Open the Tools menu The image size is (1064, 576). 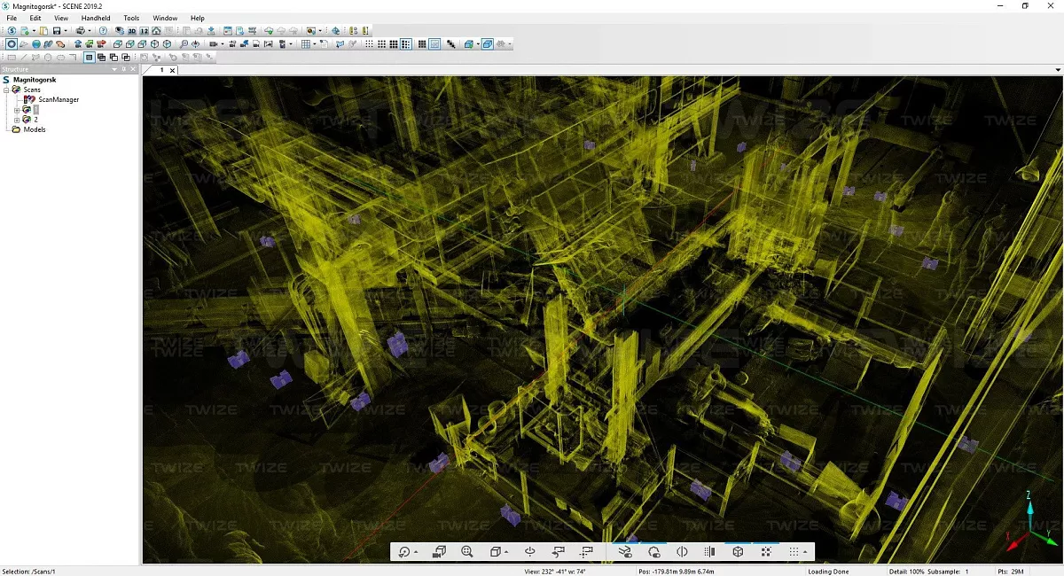(x=131, y=18)
